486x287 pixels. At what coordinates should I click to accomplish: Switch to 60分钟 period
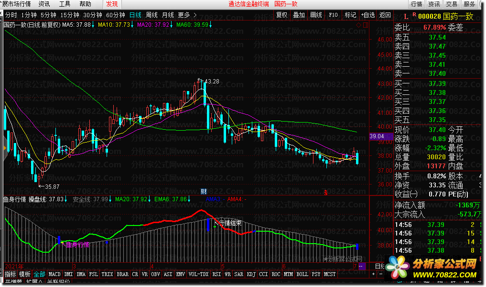pos(116,15)
